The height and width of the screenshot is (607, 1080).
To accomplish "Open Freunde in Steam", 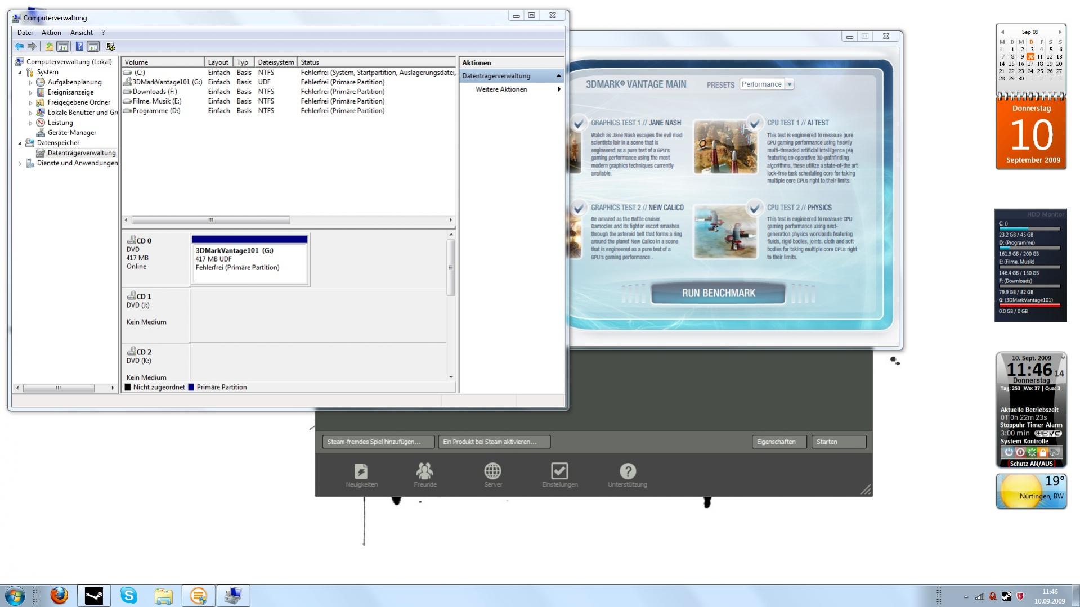I will click(425, 475).
